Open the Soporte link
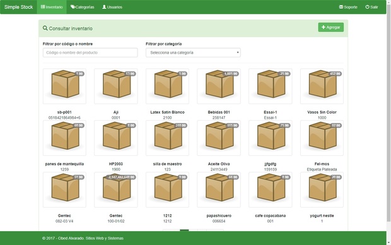The height and width of the screenshot is (245, 391). tap(348, 7)
